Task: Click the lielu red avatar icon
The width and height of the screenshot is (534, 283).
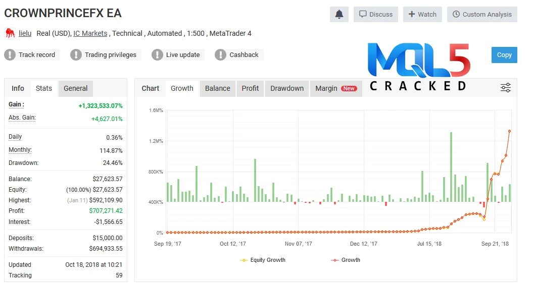Action: (x=10, y=33)
